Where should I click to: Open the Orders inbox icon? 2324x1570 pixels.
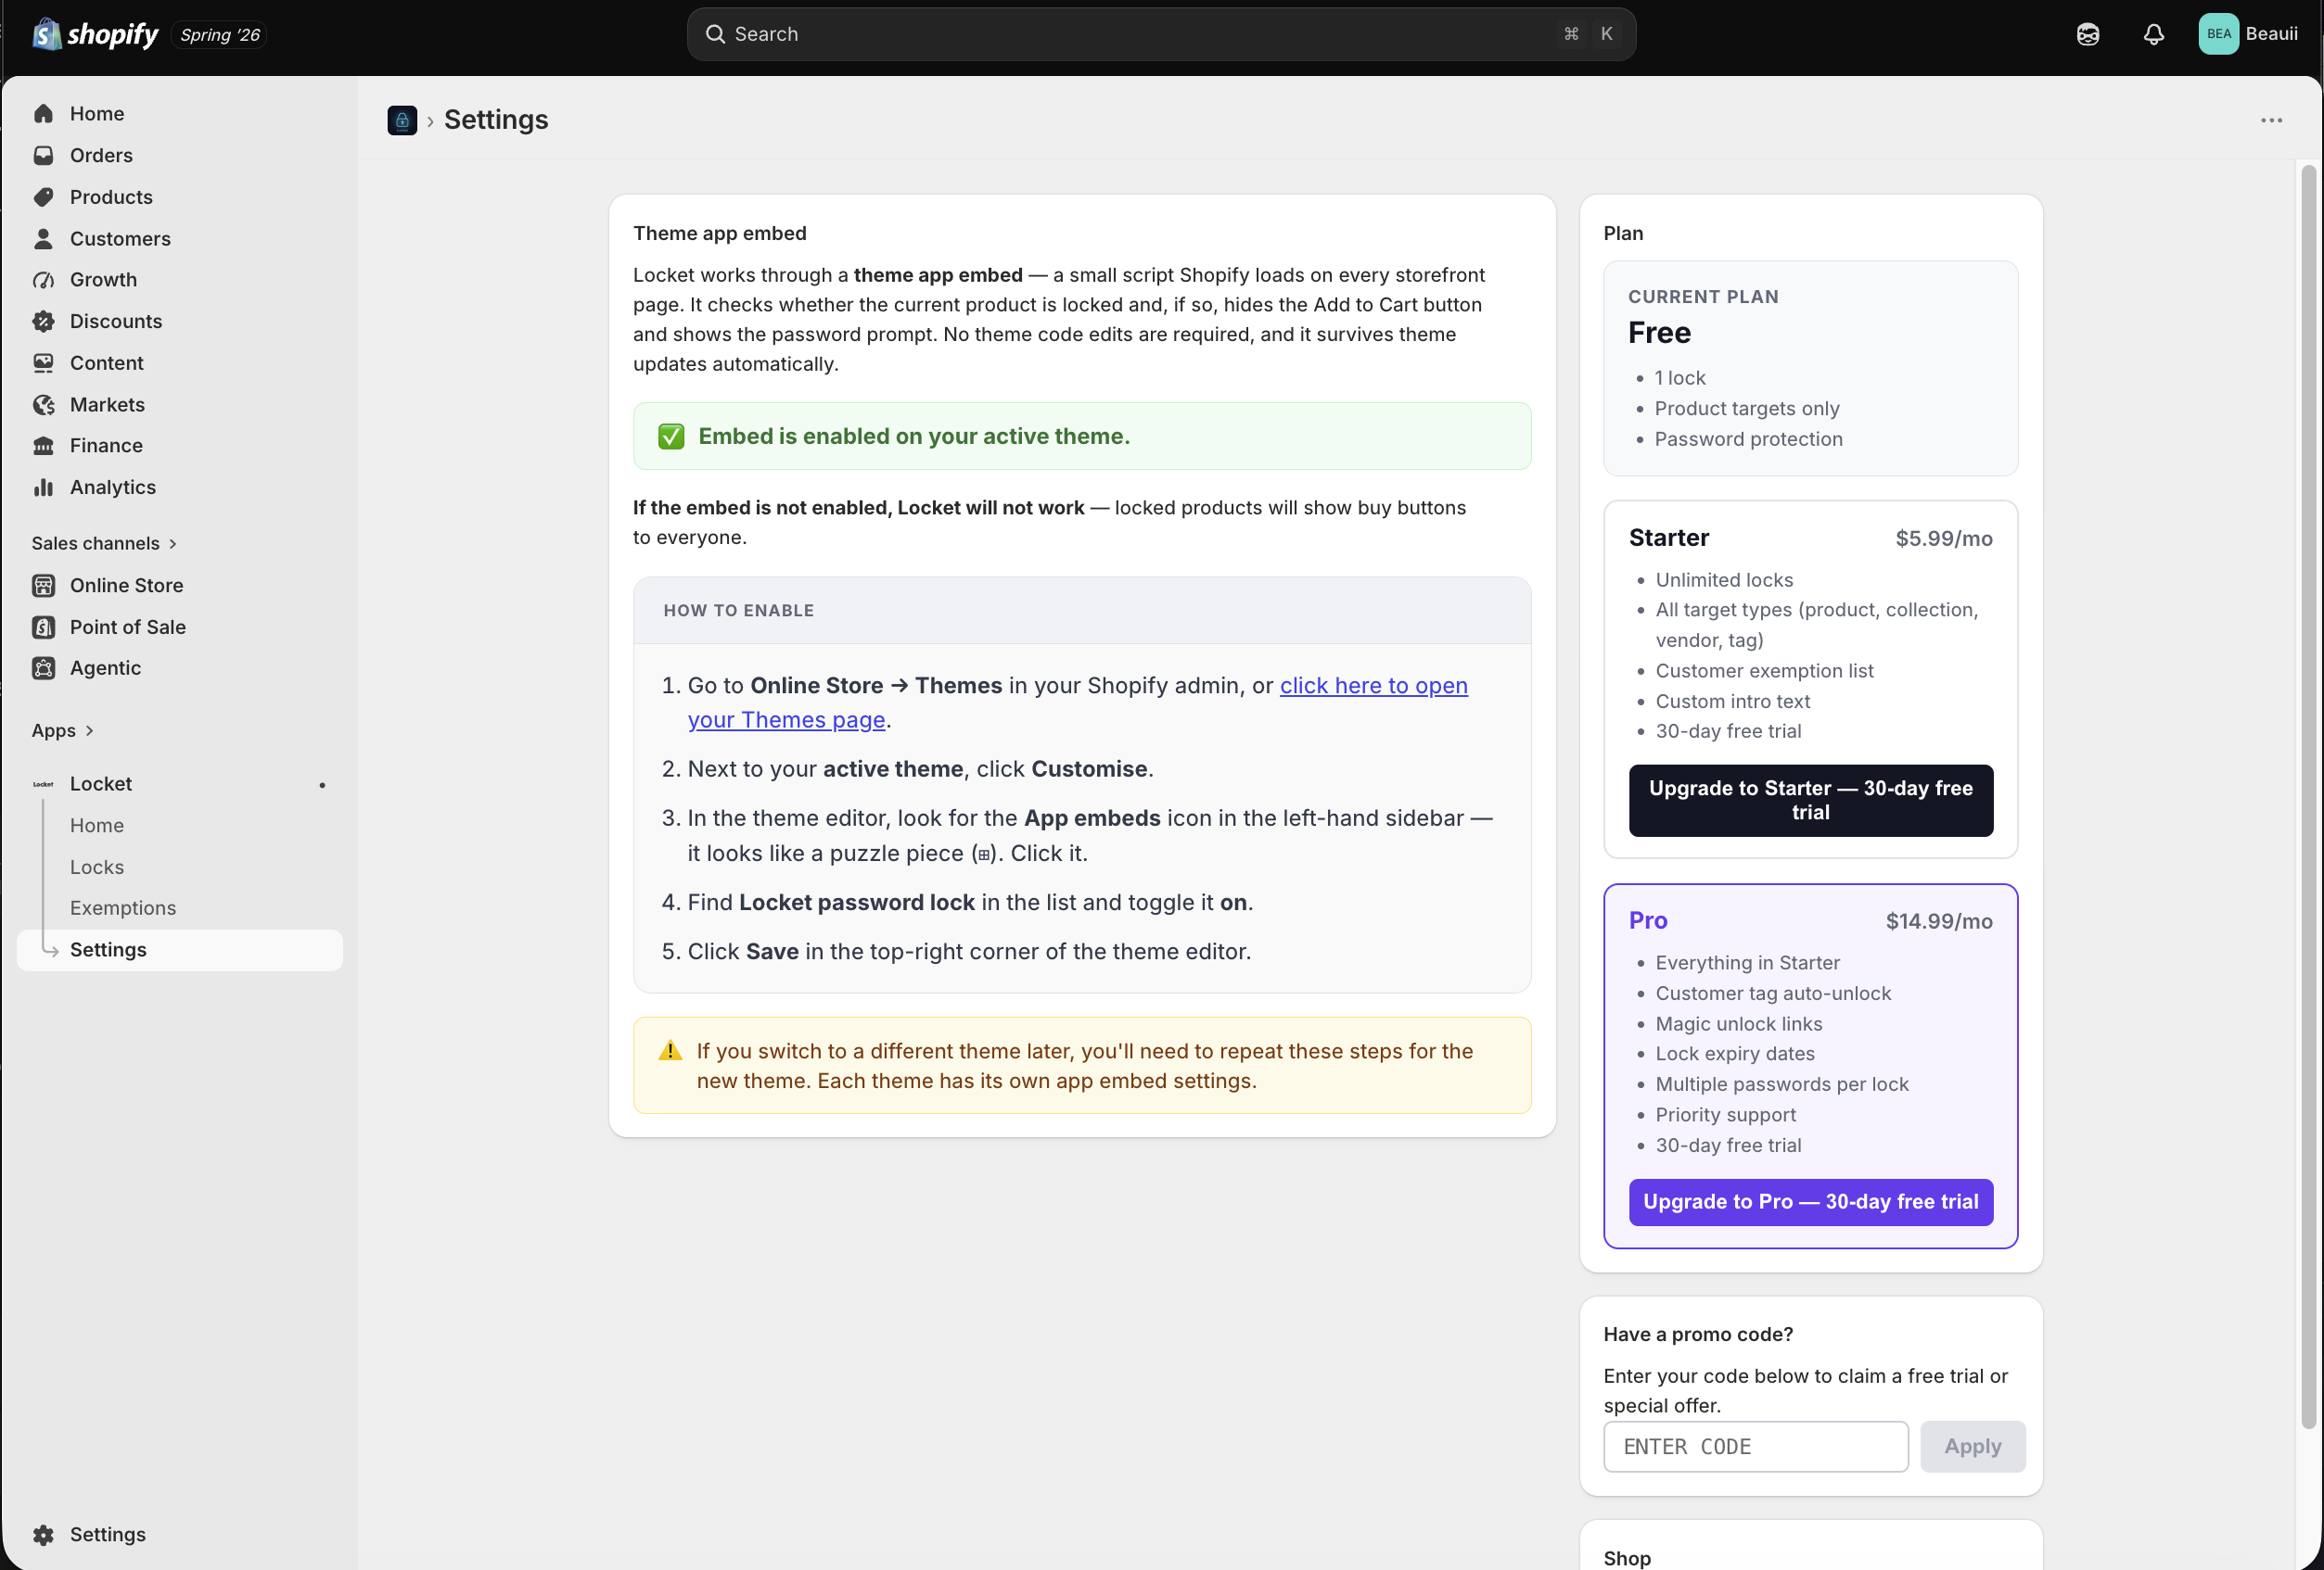[x=43, y=155]
